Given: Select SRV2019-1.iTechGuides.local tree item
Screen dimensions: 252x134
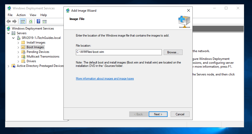Looking at the screenshot, I should pyautogui.click(x=41, y=38).
